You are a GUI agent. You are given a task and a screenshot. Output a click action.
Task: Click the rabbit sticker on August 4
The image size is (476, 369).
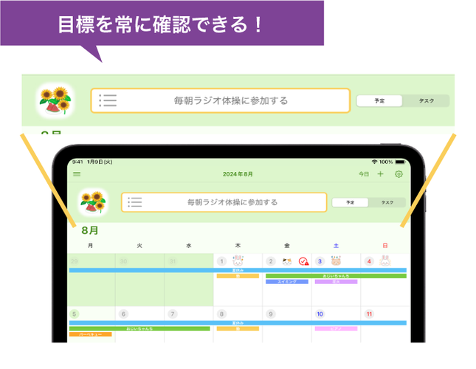tap(384, 261)
